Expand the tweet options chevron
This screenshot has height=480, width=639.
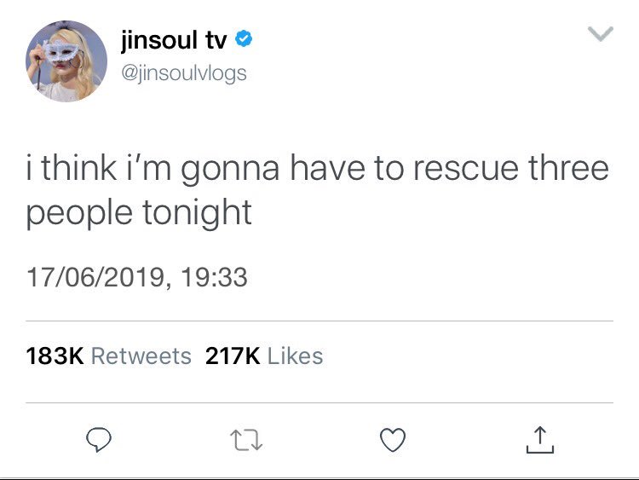coord(601,33)
